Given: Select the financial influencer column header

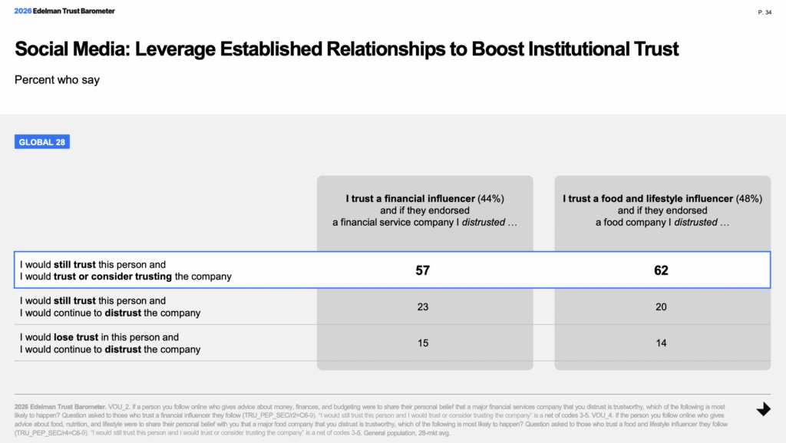Looking at the screenshot, I should coord(424,210).
